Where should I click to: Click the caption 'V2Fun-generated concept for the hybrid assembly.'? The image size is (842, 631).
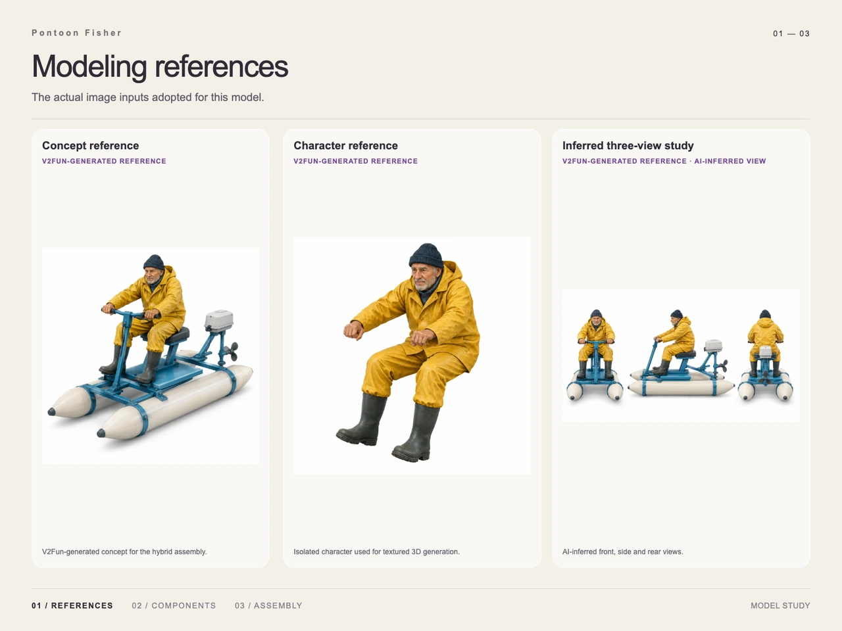(x=124, y=551)
